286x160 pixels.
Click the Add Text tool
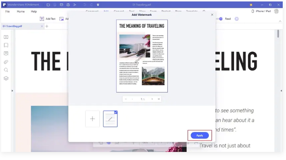(x=47, y=19)
